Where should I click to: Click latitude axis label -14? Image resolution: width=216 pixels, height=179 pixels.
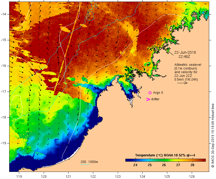click(x=3, y=14)
